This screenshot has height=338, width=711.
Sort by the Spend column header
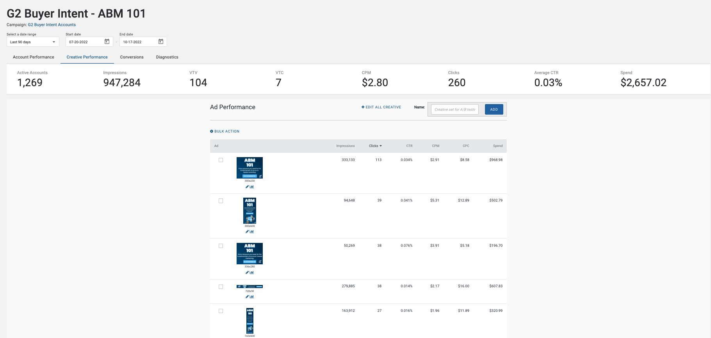498,146
